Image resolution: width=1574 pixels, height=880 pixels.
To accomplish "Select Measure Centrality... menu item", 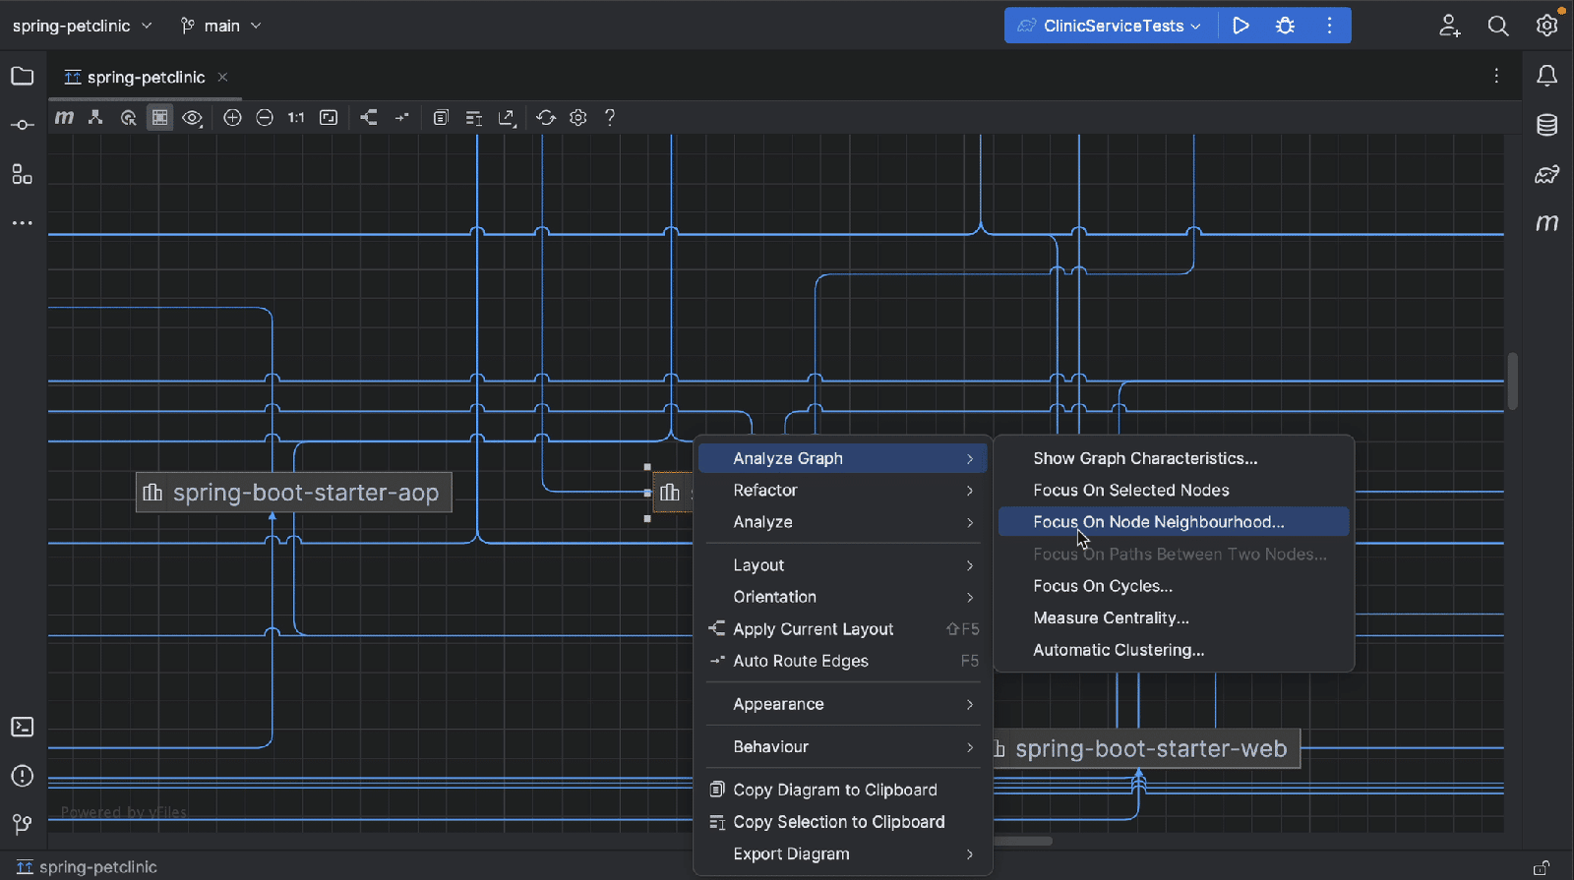I will 1174,618.
